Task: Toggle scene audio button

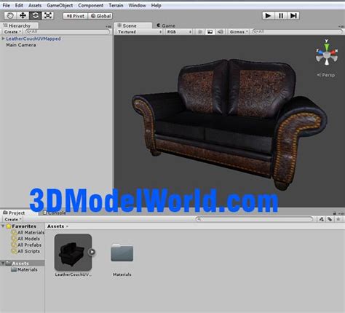Action: pyautogui.click(x=221, y=32)
